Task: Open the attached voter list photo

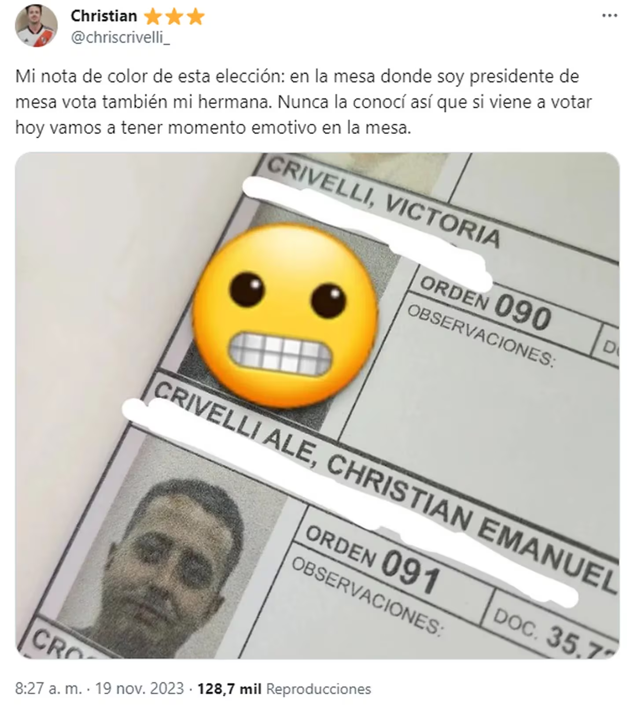Action: point(317,406)
